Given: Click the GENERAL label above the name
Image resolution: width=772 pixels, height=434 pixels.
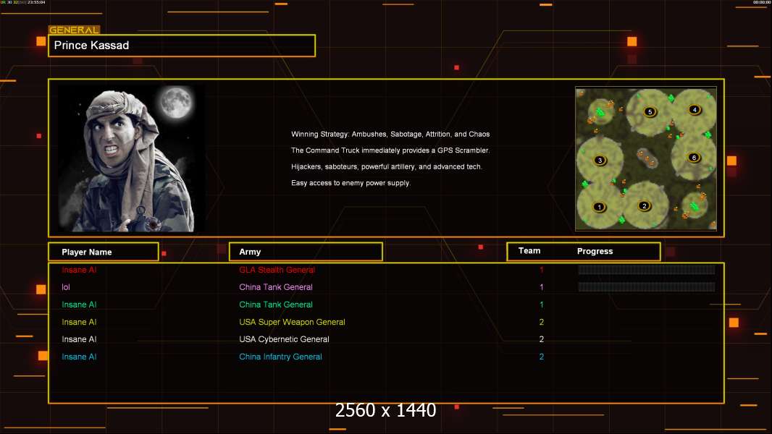Looking at the screenshot, I should [x=75, y=30].
